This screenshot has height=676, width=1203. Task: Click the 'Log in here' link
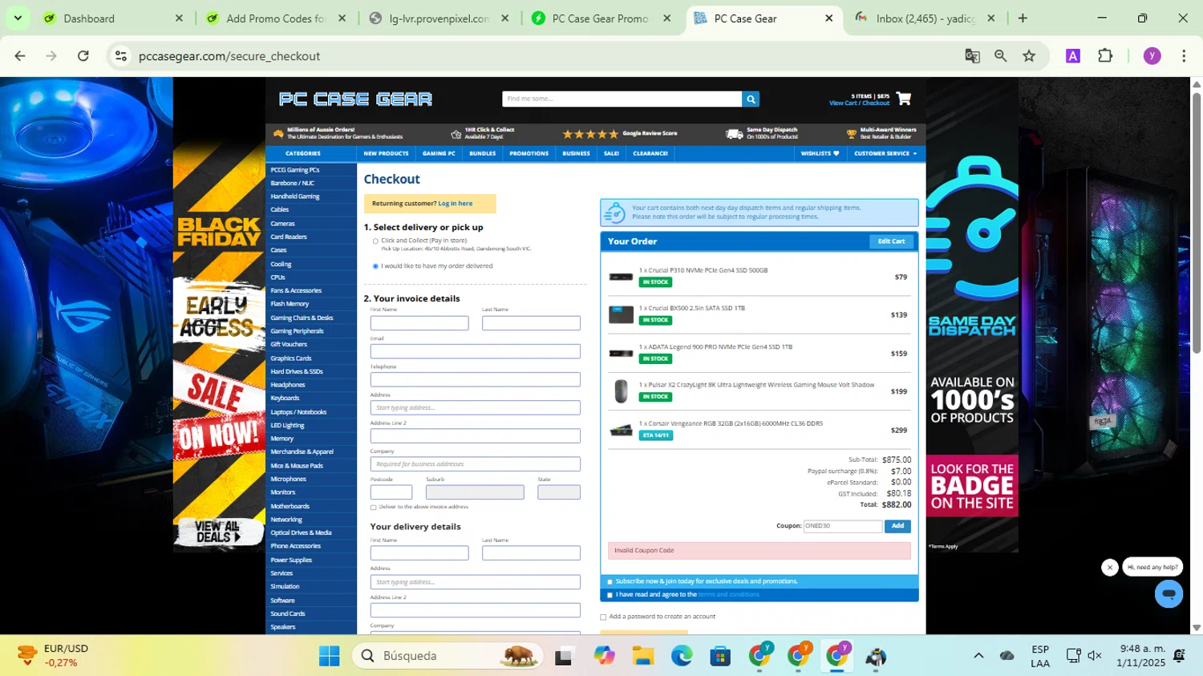click(x=455, y=204)
